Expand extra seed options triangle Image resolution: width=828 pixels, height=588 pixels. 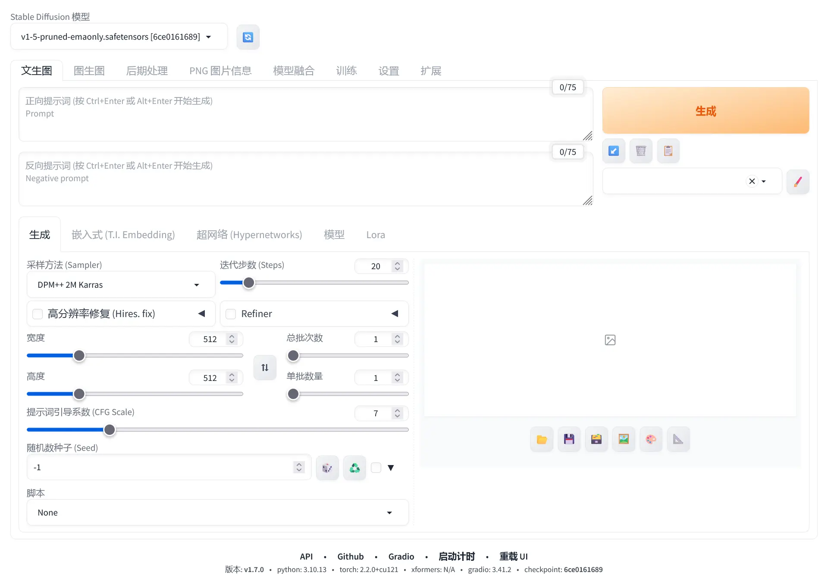[x=391, y=468]
